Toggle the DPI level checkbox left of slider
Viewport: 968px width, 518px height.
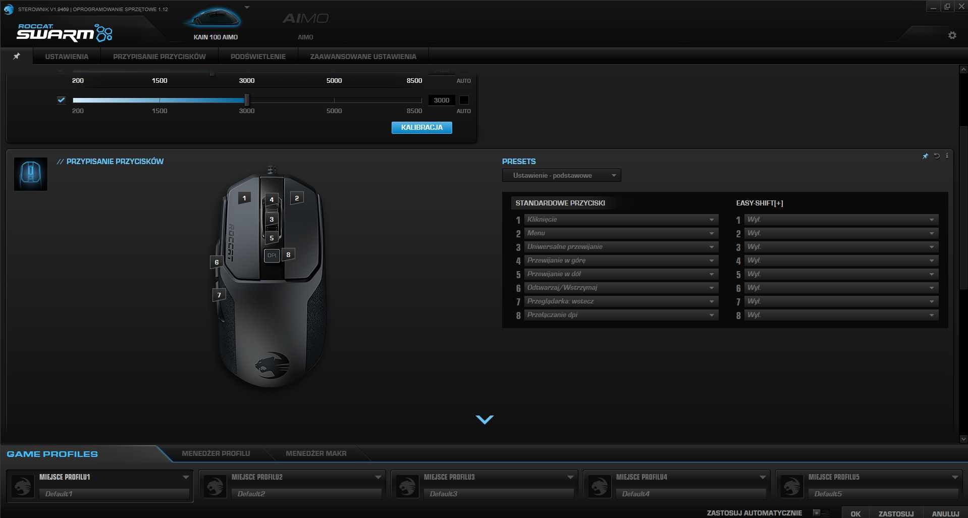click(x=61, y=100)
